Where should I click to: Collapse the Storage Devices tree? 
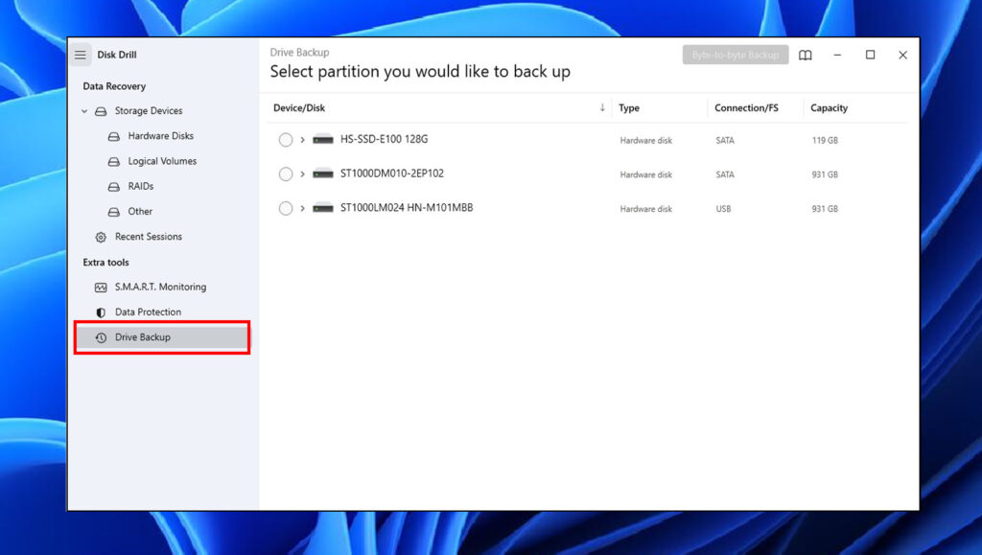tap(84, 110)
